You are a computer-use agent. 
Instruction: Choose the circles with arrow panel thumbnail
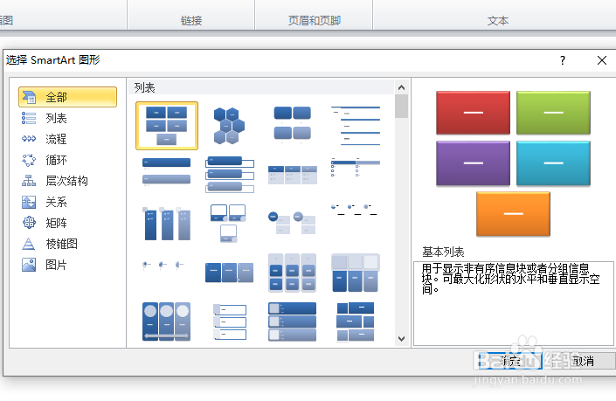tap(167, 321)
